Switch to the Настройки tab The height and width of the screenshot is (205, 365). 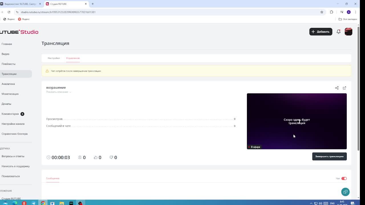coord(54,58)
